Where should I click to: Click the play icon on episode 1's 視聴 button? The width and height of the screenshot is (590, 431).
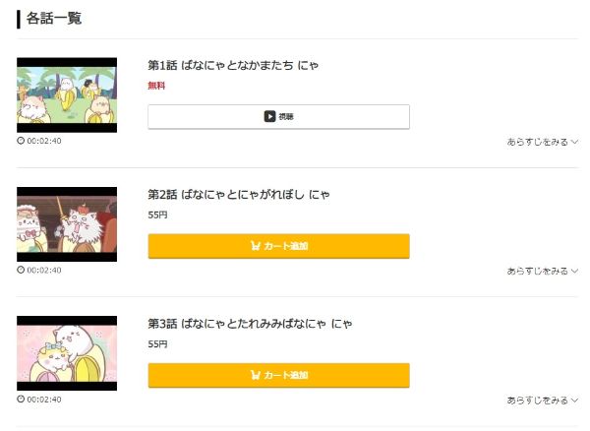click(269, 116)
